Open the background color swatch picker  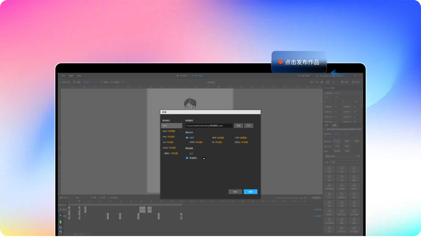click(204, 158)
